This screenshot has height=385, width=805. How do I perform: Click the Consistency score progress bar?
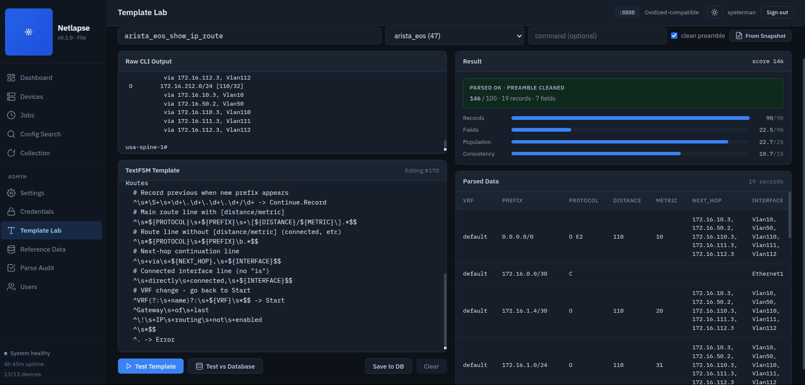[630, 154]
